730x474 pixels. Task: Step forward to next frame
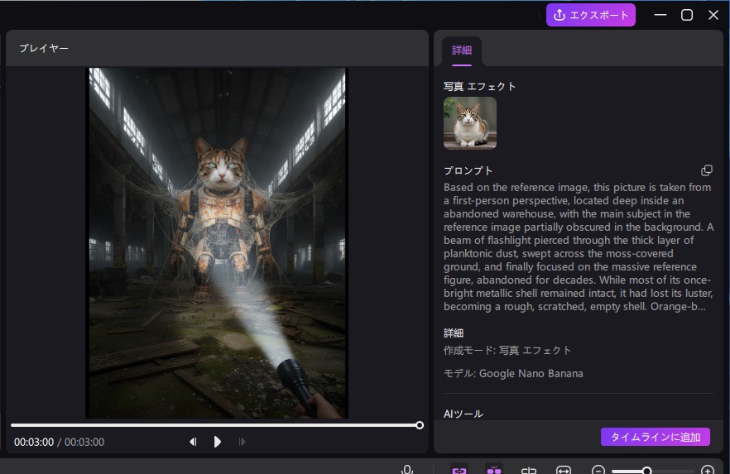click(x=242, y=442)
